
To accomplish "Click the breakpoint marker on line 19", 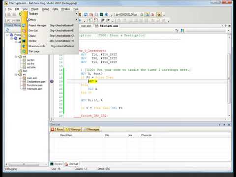I will (x=52, y=81).
